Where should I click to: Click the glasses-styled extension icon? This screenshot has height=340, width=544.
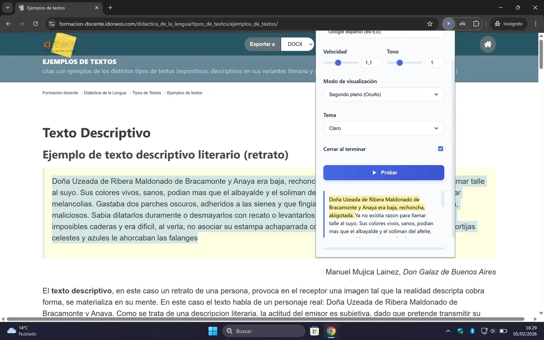463,24
